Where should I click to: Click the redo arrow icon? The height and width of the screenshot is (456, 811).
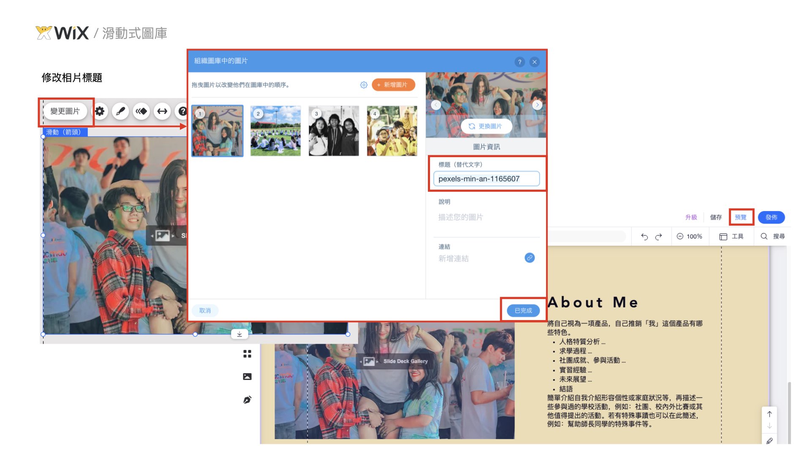click(x=659, y=236)
